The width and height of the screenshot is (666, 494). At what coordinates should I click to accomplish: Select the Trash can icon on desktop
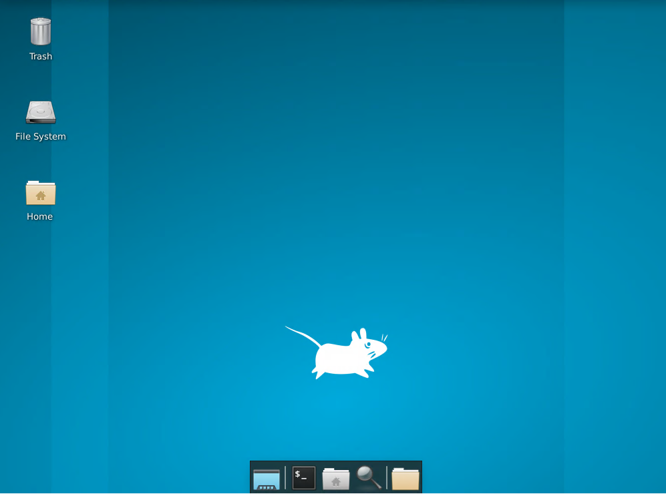click(41, 32)
